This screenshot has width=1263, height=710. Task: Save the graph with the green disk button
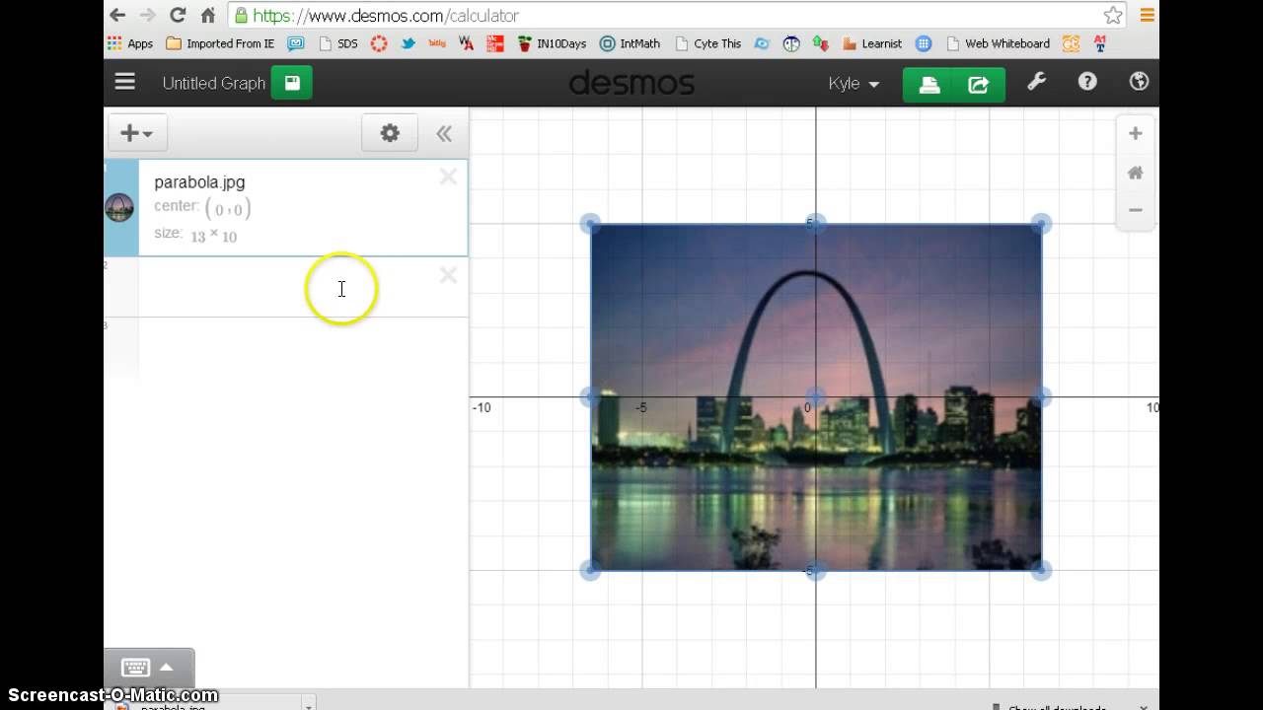292,83
